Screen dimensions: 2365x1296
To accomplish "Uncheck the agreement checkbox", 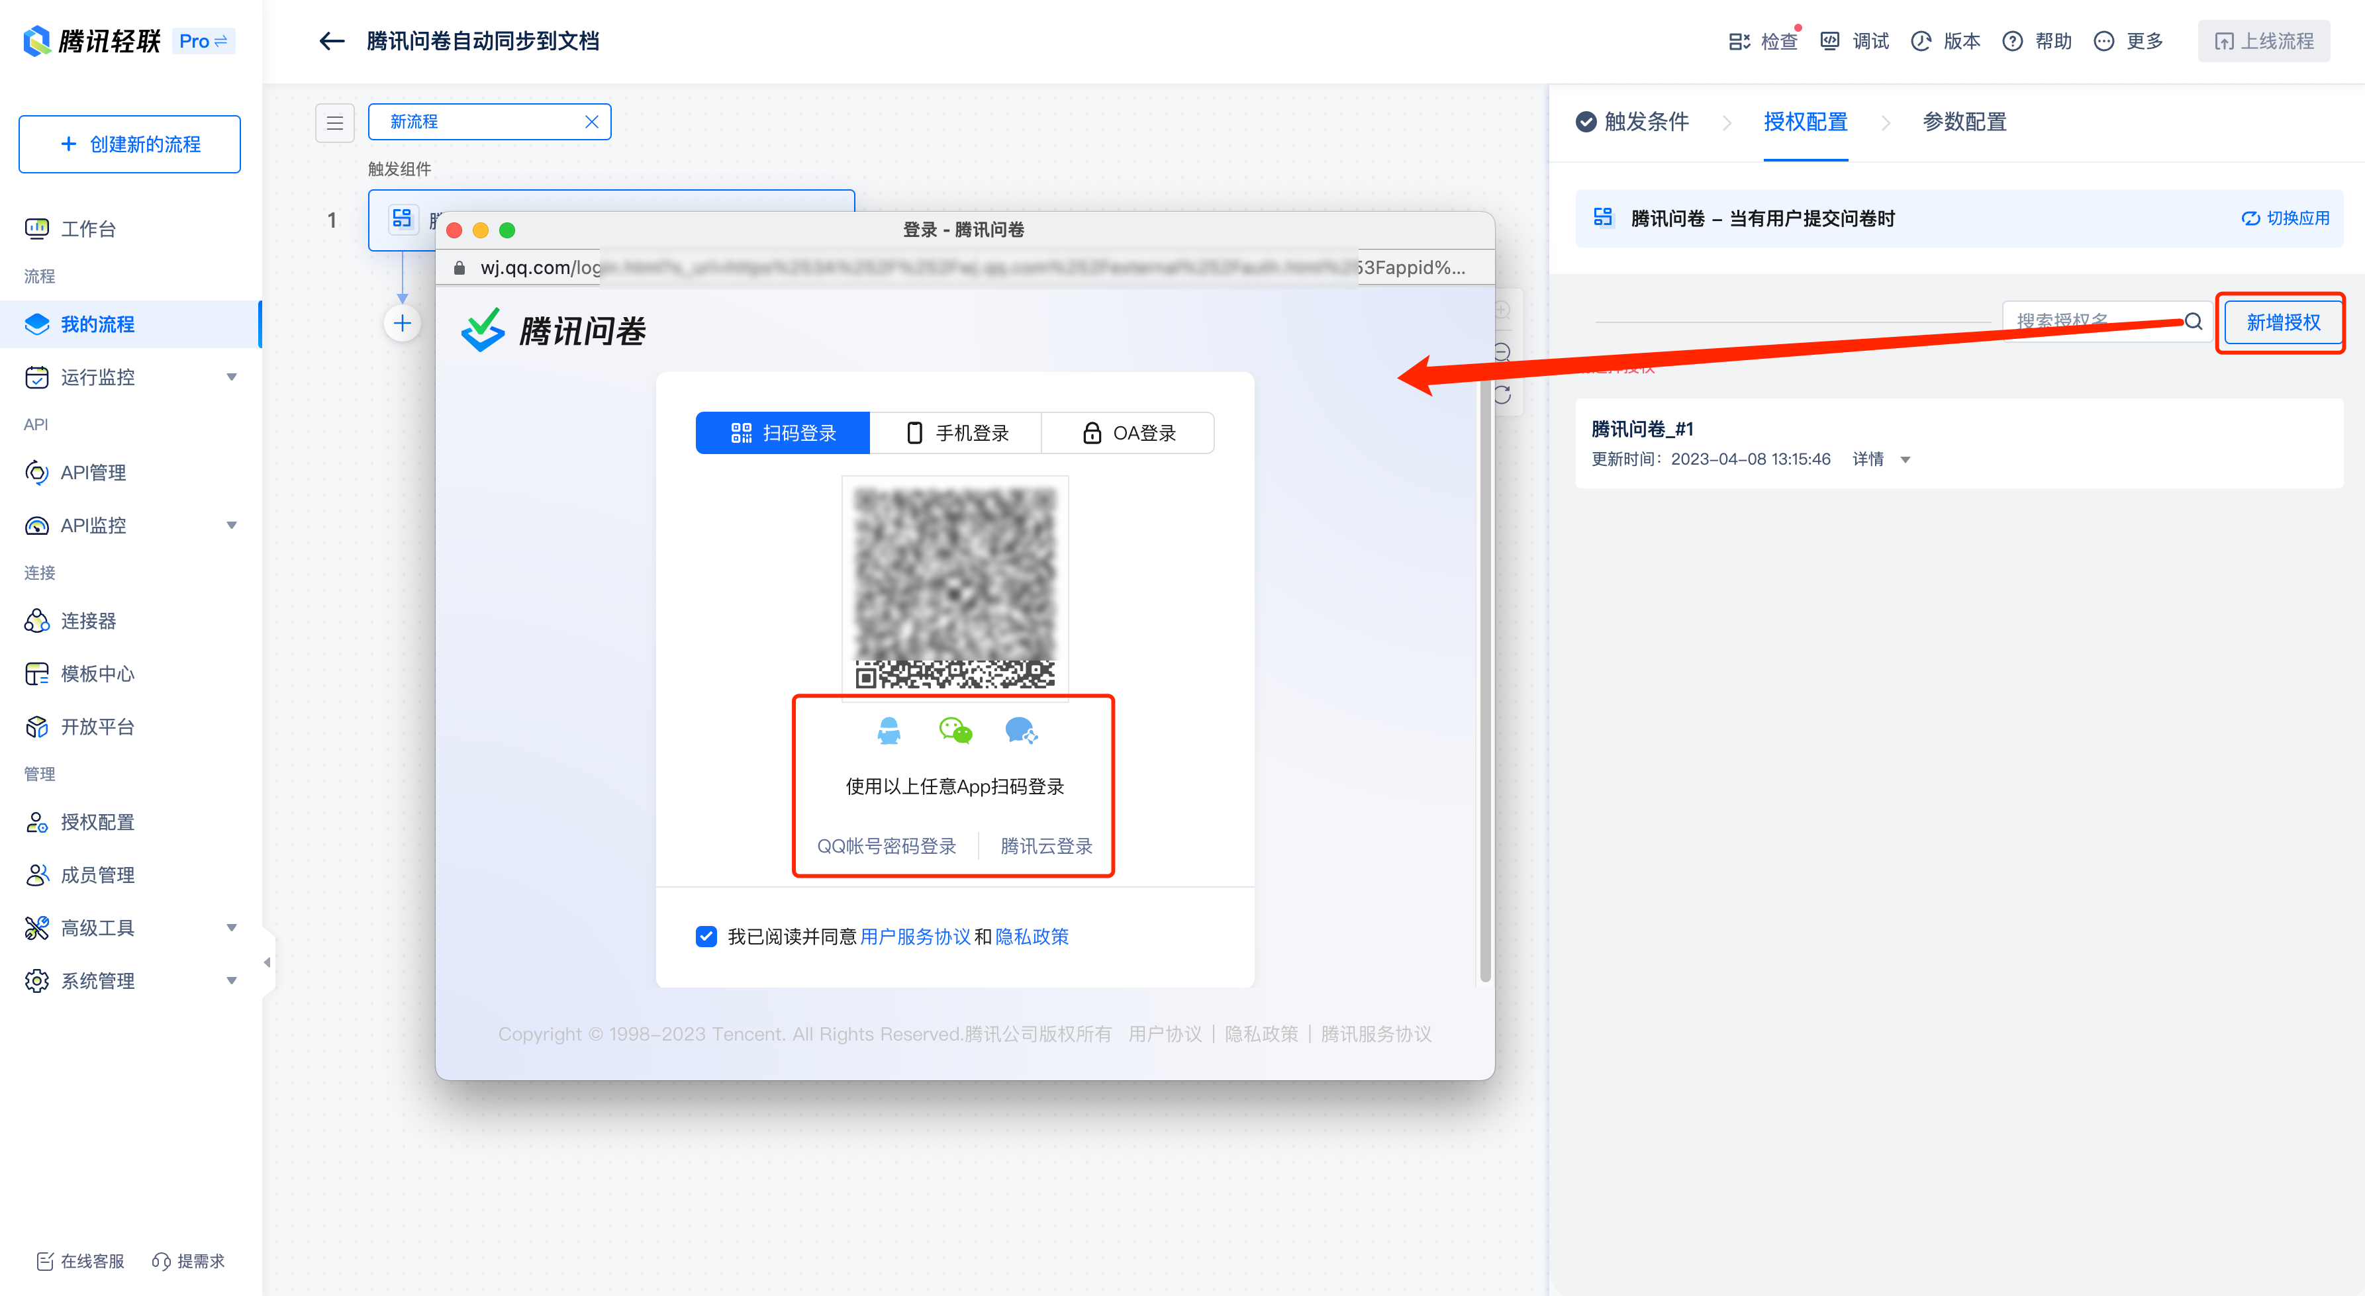I will point(706,936).
